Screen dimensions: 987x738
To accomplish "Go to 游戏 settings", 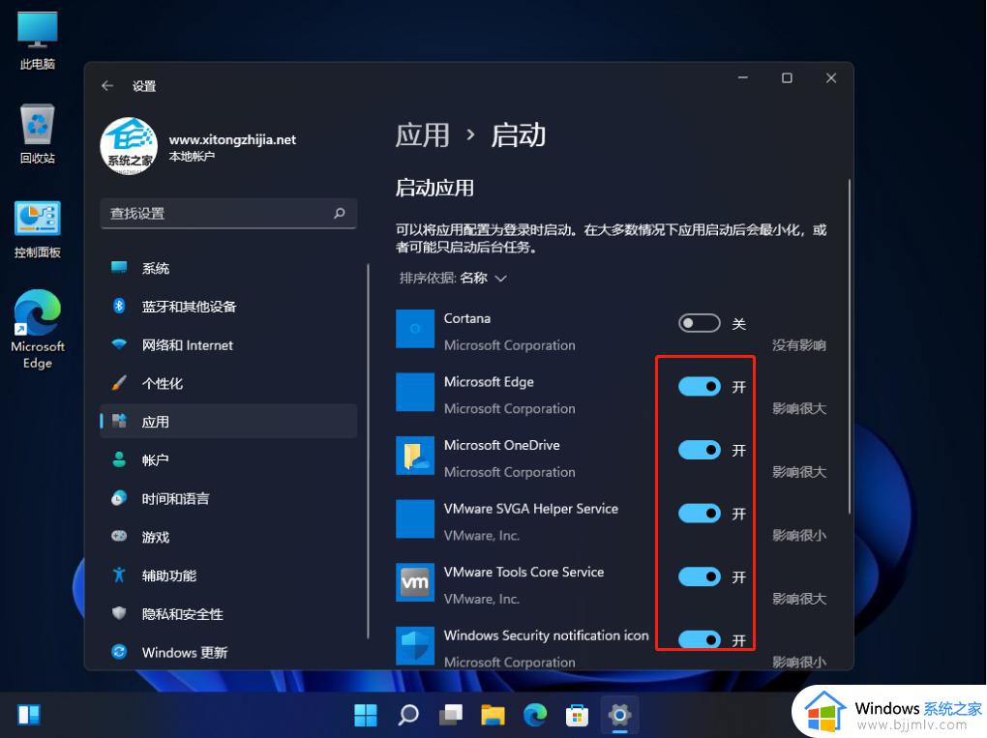I will point(228,537).
